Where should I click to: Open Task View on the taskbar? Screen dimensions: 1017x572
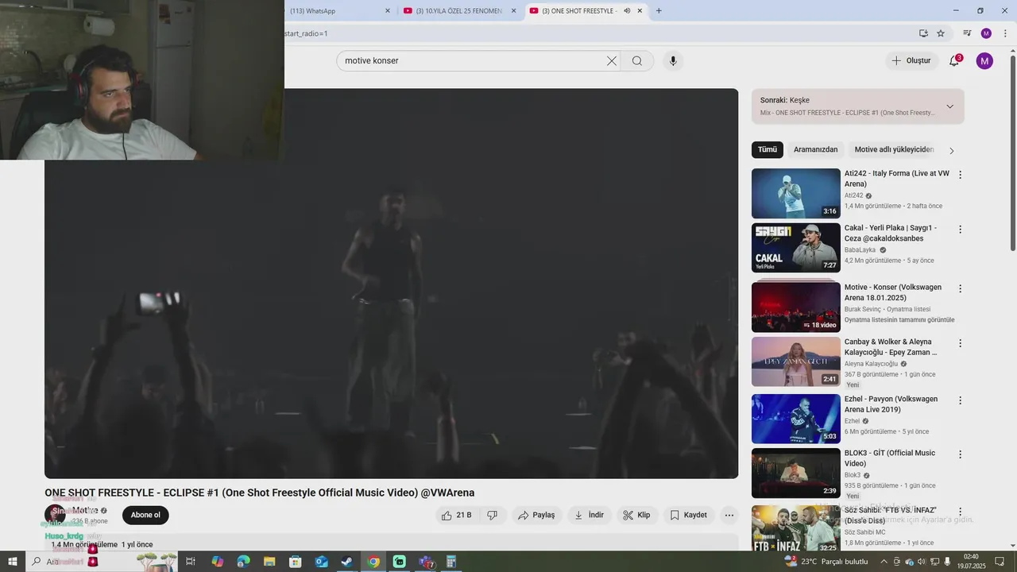point(191,562)
